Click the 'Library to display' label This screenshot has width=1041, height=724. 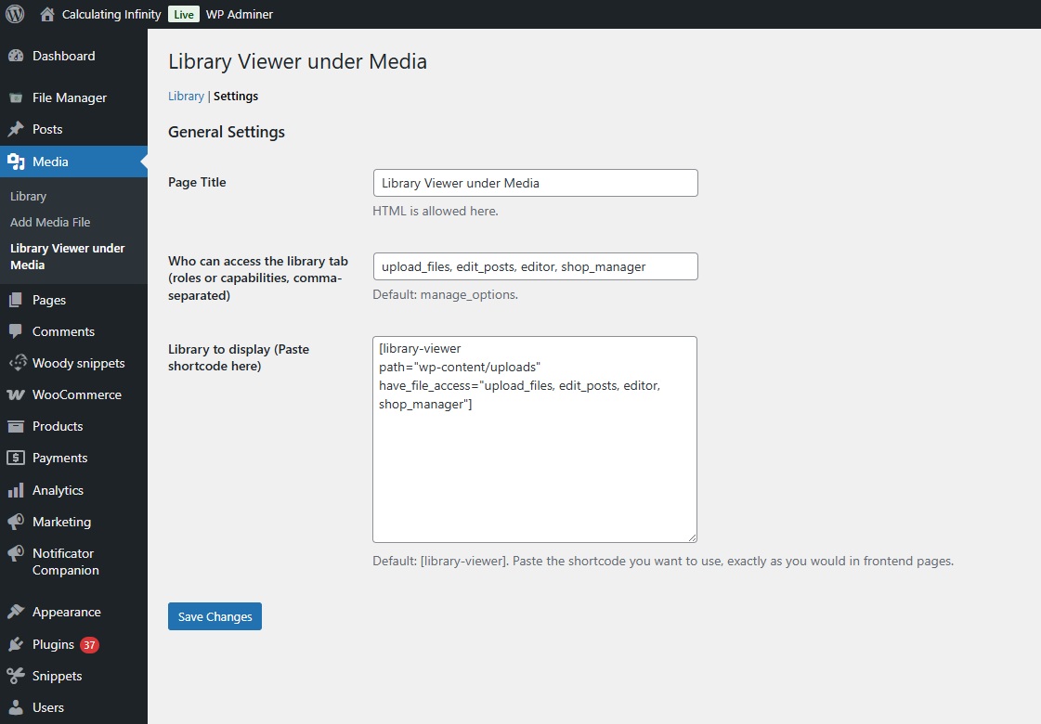coord(239,357)
